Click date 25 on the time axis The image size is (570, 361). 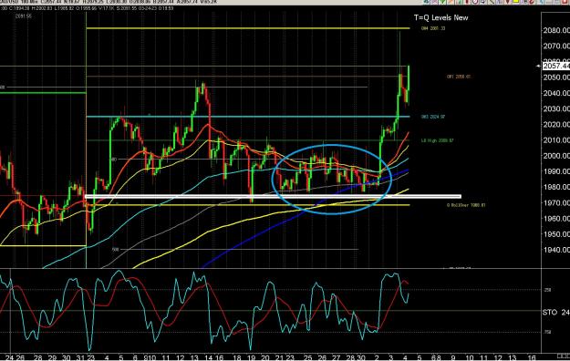307,357
